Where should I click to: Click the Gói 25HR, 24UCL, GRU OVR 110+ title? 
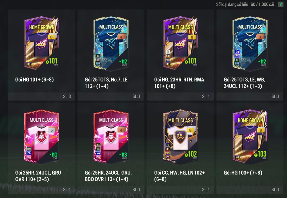tap(38, 176)
